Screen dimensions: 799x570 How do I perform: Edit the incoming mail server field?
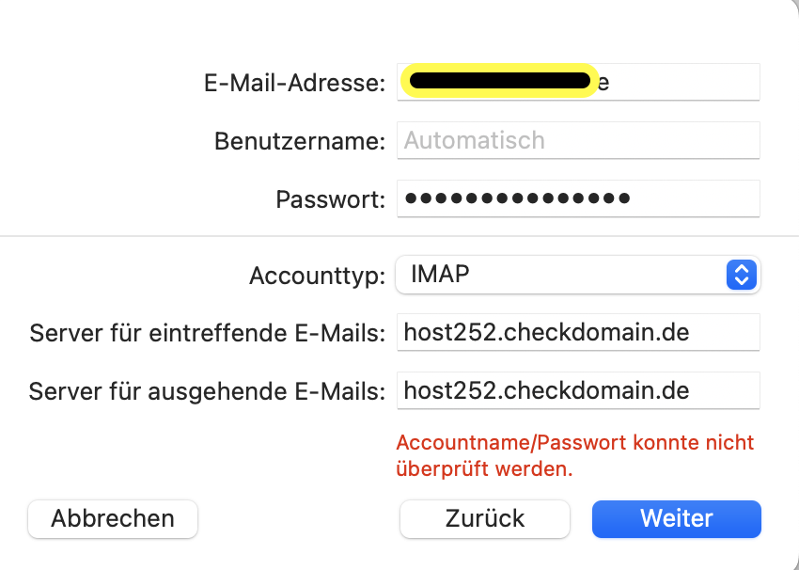(578, 333)
